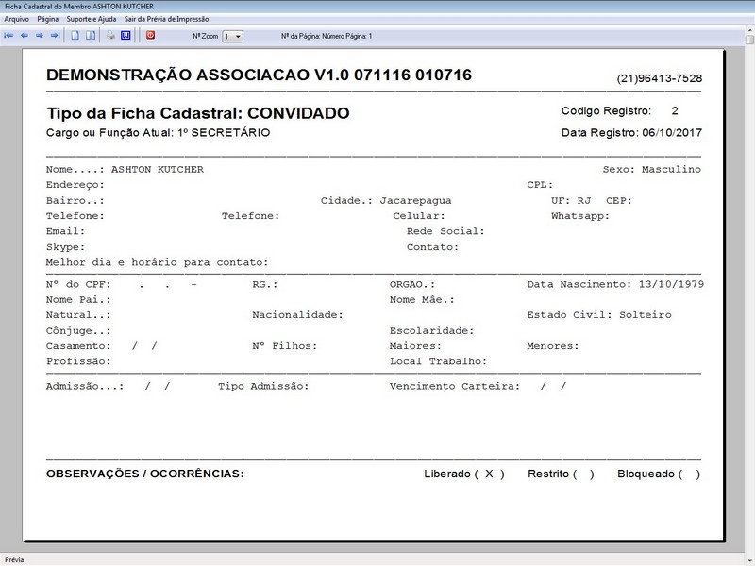This screenshot has height=566, width=755.
Task: Select single page view icon
Action: coord(75,36)
